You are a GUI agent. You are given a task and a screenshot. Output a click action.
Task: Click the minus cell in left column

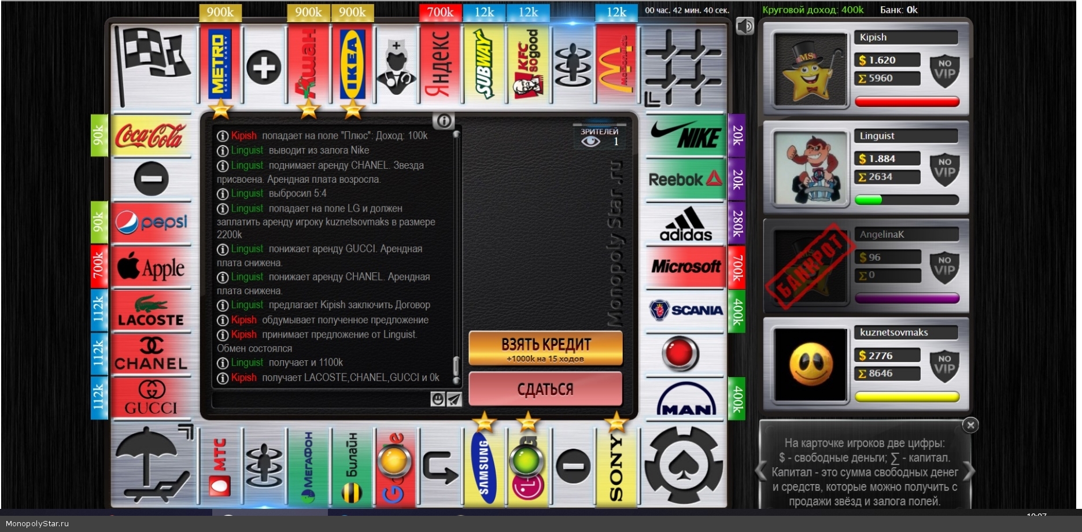tap(151, 179)
